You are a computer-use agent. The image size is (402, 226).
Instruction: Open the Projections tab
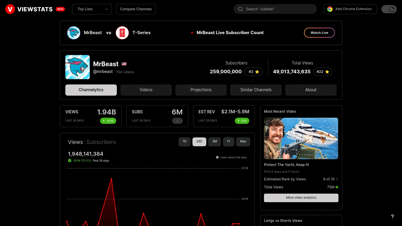201,90
